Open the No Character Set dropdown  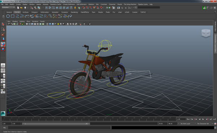203,124
